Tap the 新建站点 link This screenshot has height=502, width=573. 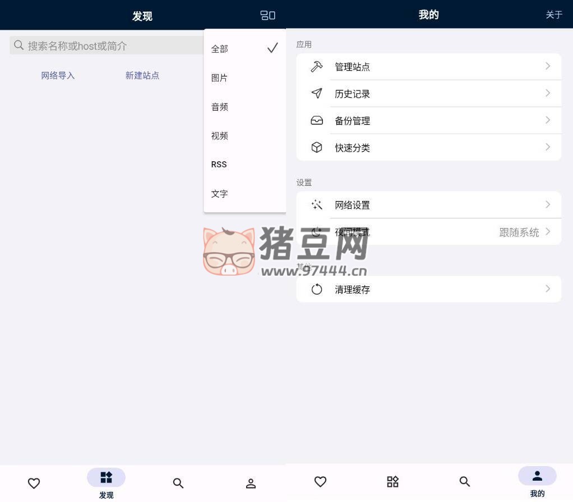tap(142, 75)
